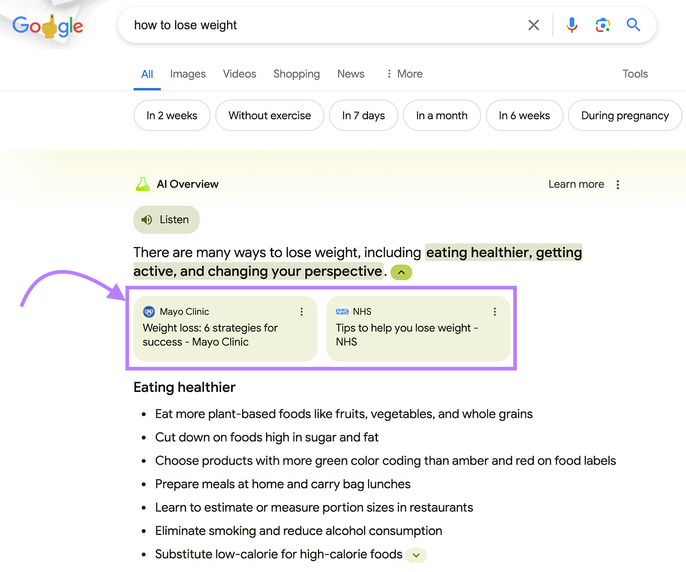The image size is (686, 572).
Task: Open the Mayo Clinic card's three-dot menu
Action: tap(302, 312)
